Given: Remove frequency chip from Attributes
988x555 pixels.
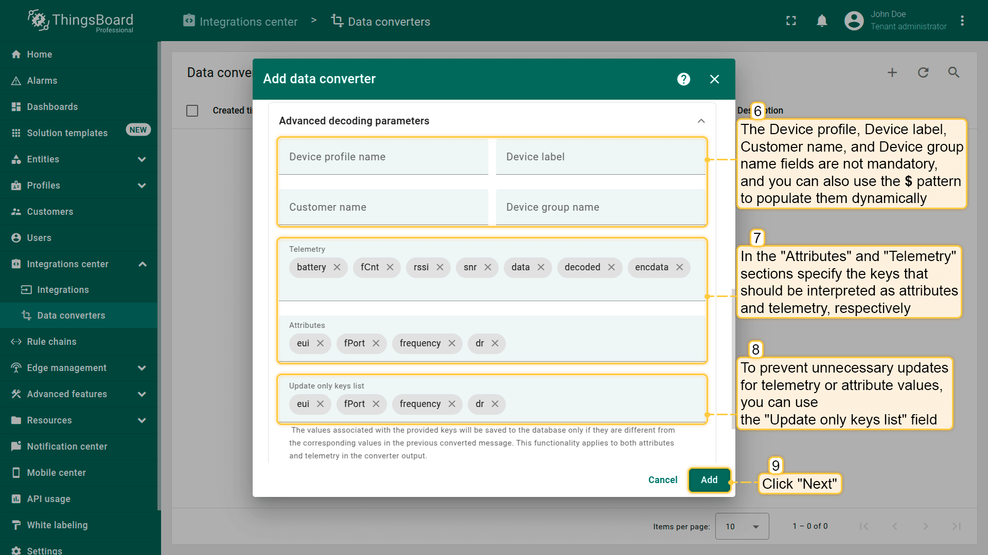Looking at the screenshot, I should [x=452, y=343].
